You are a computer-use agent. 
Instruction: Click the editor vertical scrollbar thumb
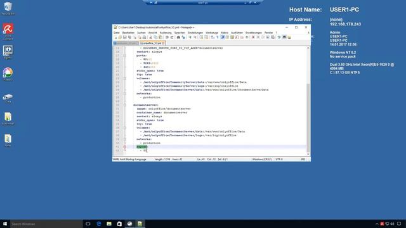coord(308,118)
